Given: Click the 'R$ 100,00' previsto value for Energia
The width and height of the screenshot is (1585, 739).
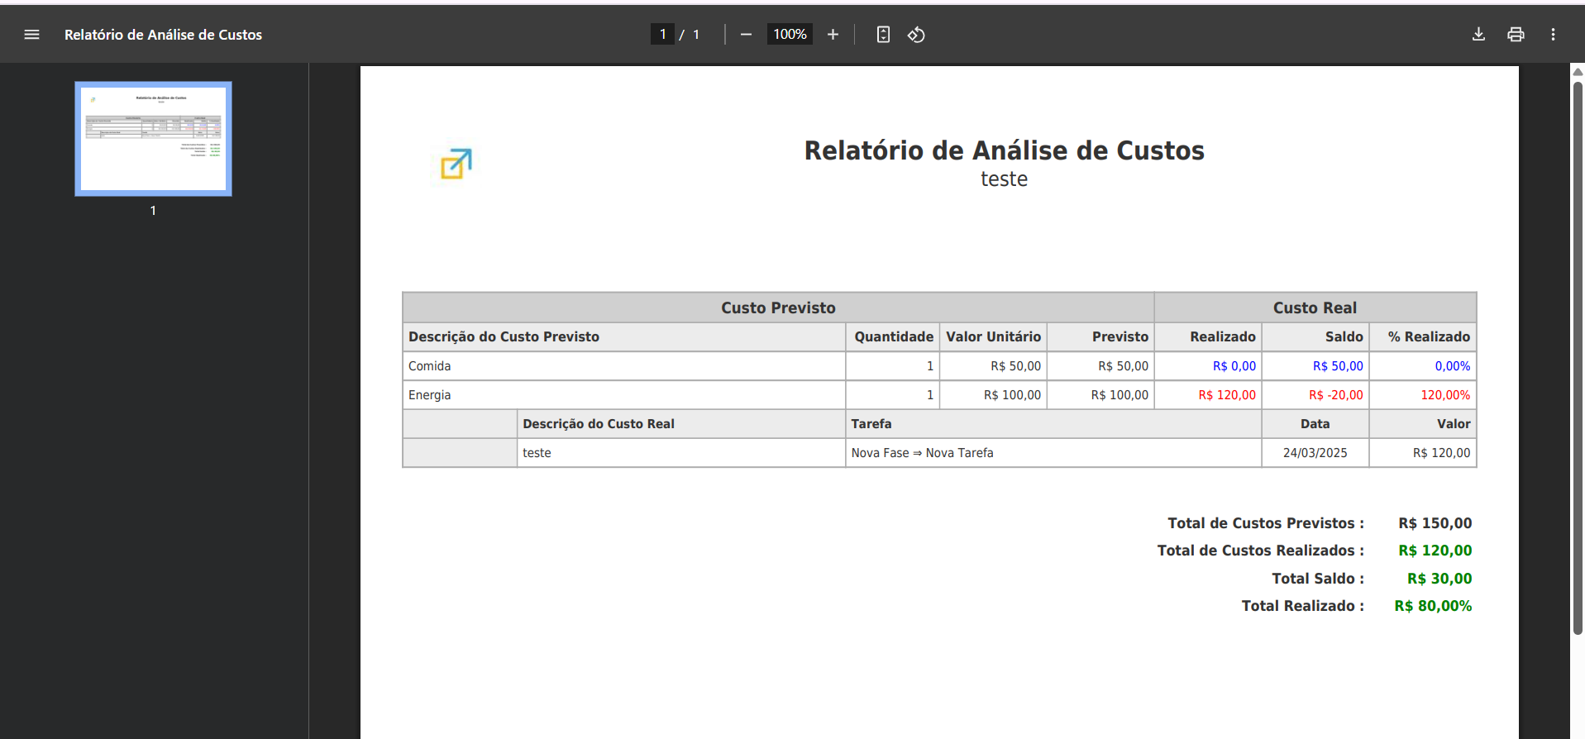Looking at the screenshot, I should (1120, 395).
